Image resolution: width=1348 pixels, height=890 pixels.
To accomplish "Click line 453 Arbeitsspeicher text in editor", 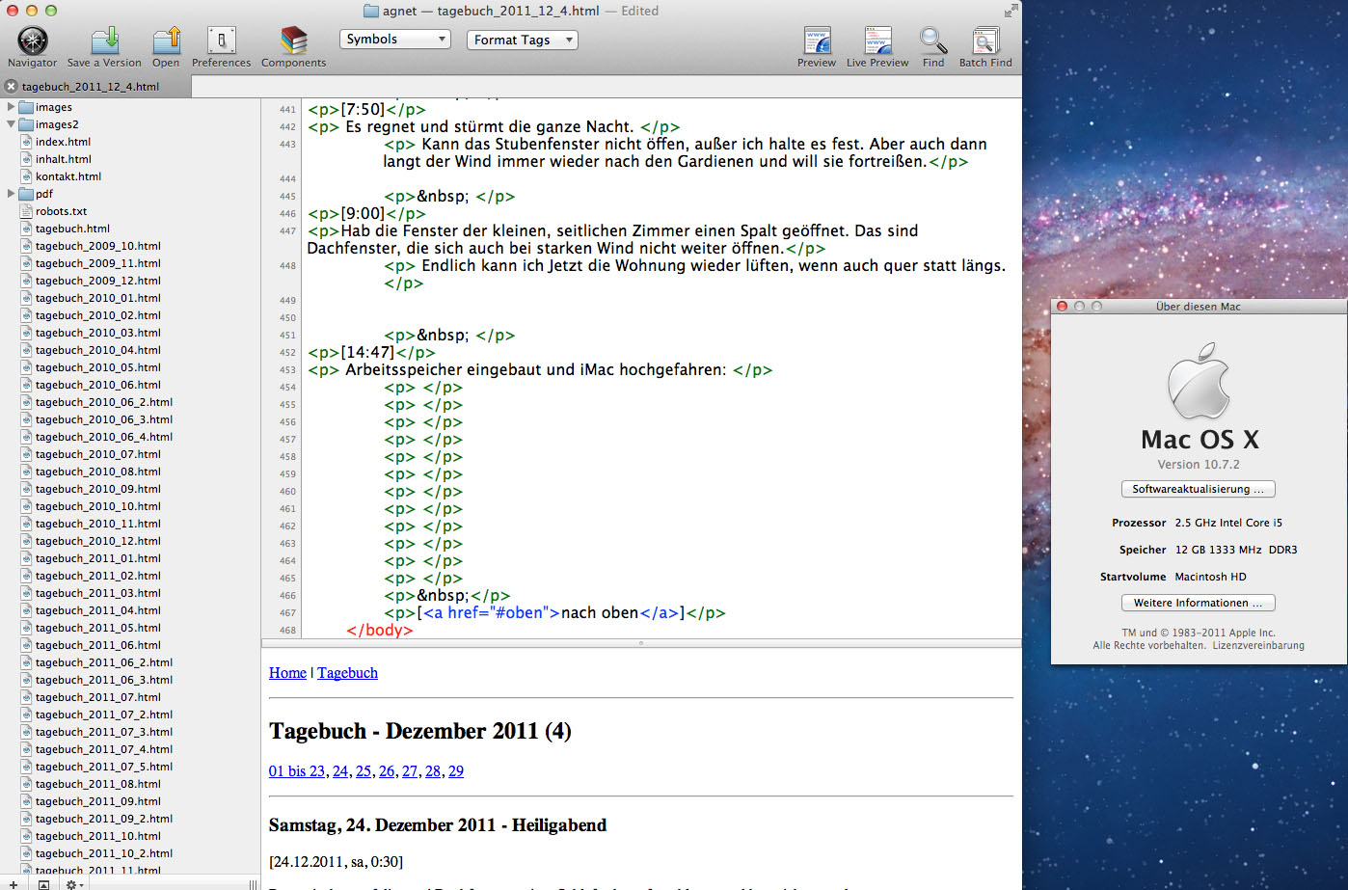I will 535,369.
